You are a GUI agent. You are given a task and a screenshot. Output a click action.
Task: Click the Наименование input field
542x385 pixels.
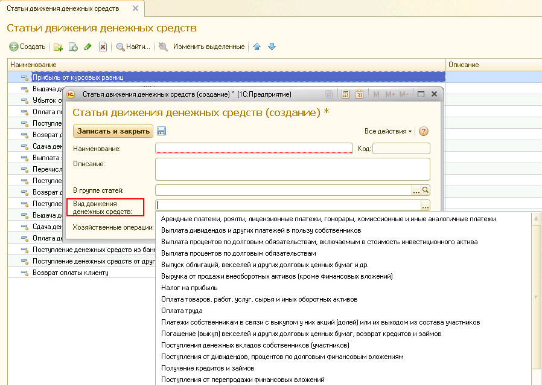[253, 149]
